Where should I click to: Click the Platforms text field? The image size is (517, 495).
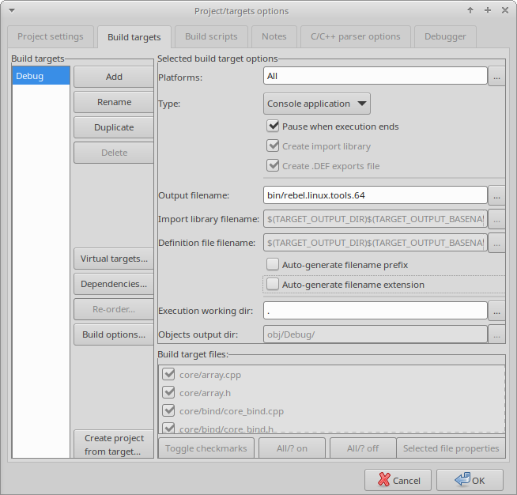(375, 76)
